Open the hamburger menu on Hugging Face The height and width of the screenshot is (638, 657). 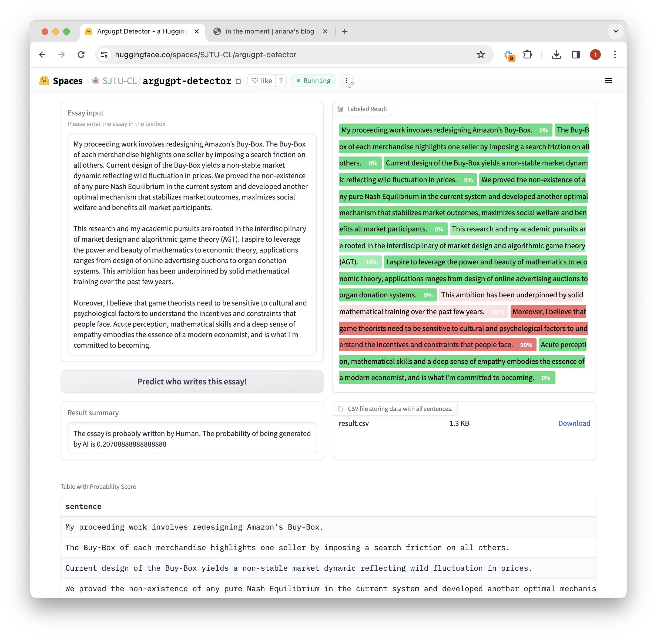(608, 81)
